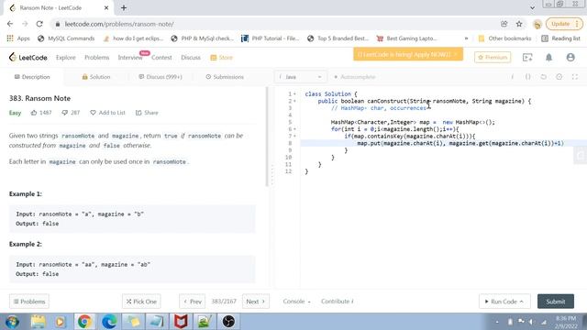Screen dimensions: 587x330
Task: Click the editor info icon
Action: (x=513, y=77)
